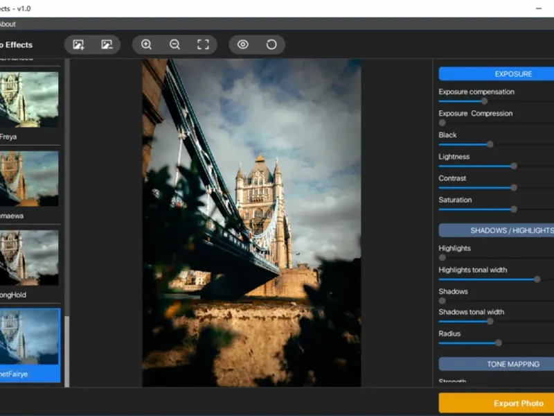Collapse the EXPOSURE section header
The image size is (554, 416).
point(497,74)
